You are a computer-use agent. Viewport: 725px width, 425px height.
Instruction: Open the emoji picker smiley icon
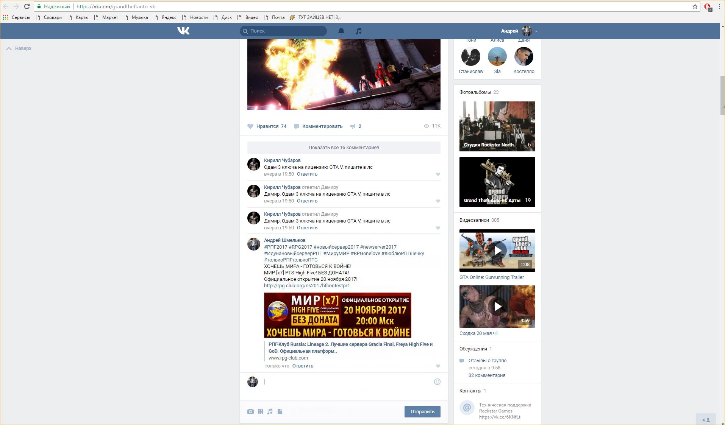pos(437,381)
